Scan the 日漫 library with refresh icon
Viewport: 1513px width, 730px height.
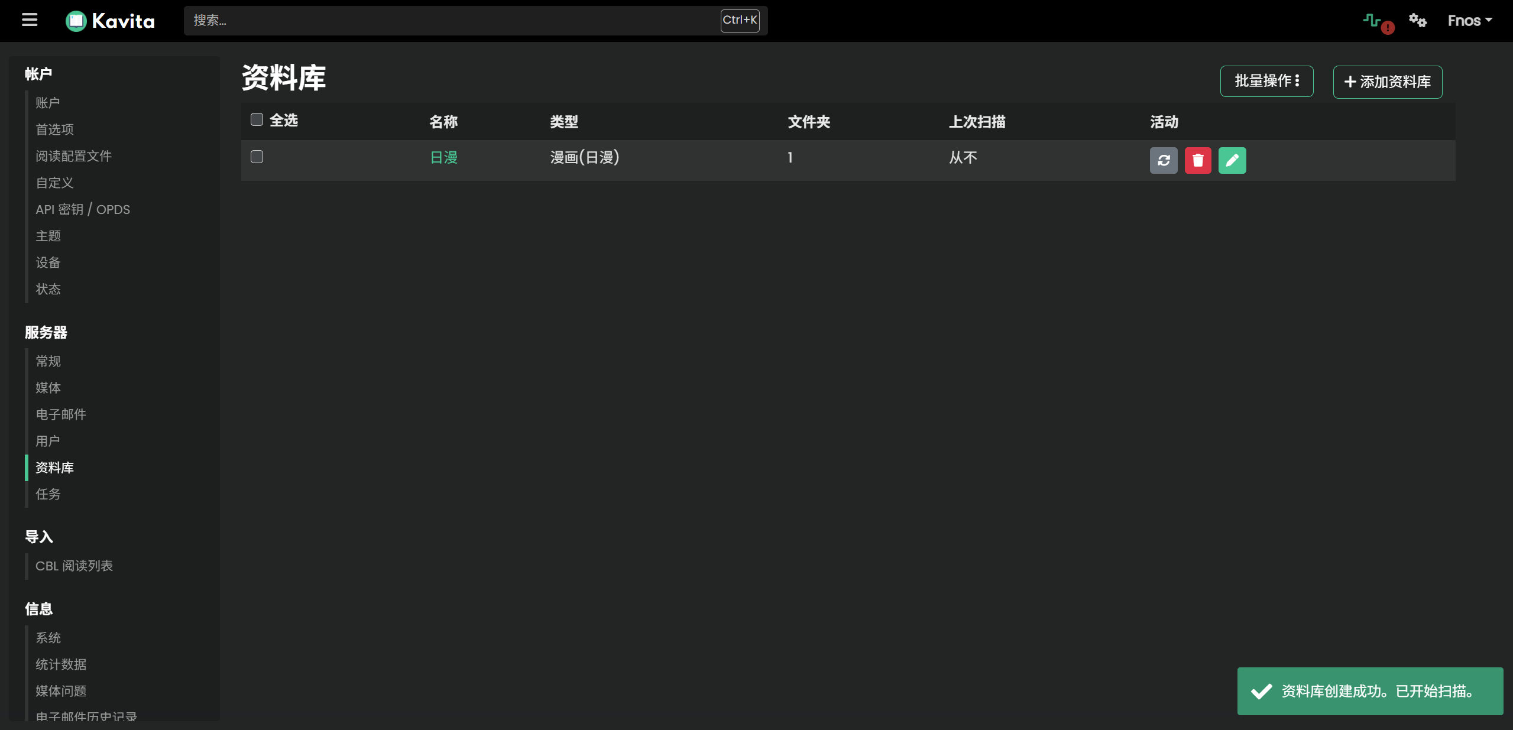(1163, 160)
